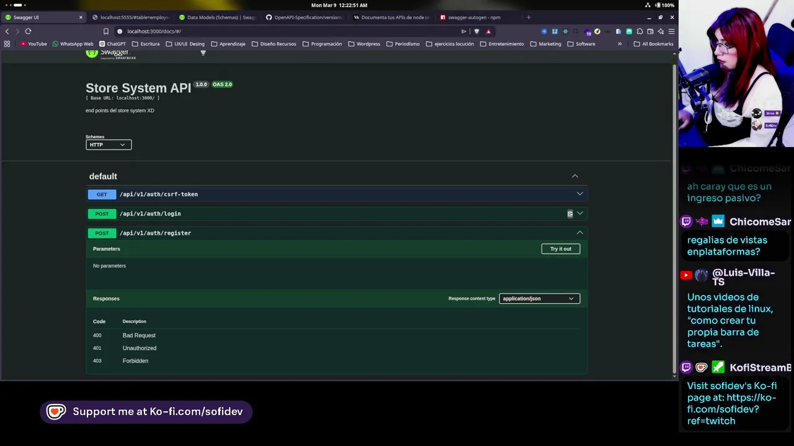
Task: Switch to OpenAPI-Specification GitHub tab
Action: (304, 17)
